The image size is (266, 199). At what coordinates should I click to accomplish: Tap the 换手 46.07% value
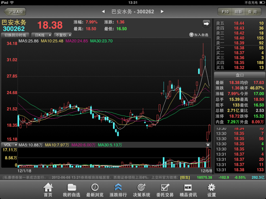coord(257,88)
